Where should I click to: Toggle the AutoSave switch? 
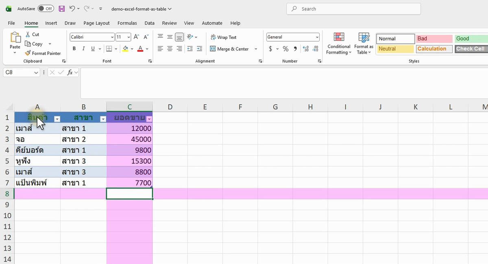click(x=46, y=9)
